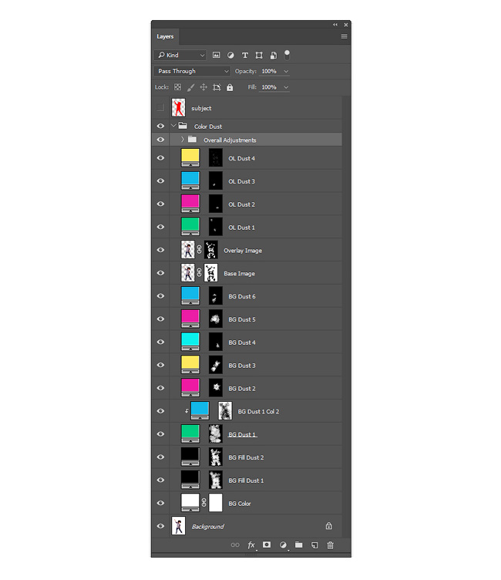
Task: Open the Pass Through blend mode dropdown
Action: pyautogui.click(x=192, y=71)
